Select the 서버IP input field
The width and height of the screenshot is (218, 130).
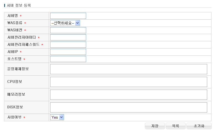[68, 52]
